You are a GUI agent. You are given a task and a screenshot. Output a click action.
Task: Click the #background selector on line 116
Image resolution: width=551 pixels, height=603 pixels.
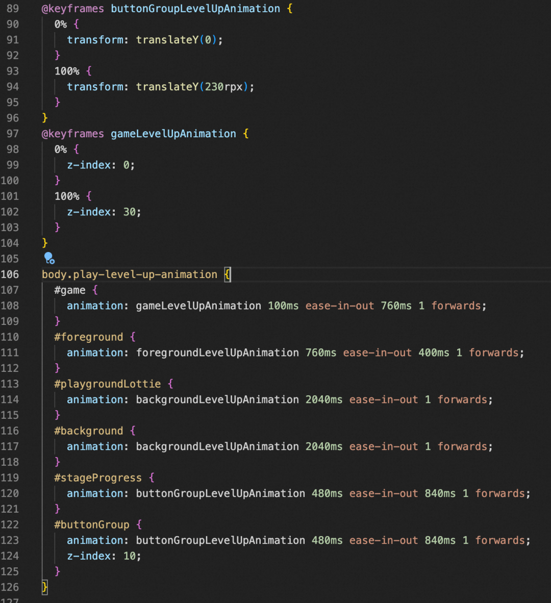point(88,431)
